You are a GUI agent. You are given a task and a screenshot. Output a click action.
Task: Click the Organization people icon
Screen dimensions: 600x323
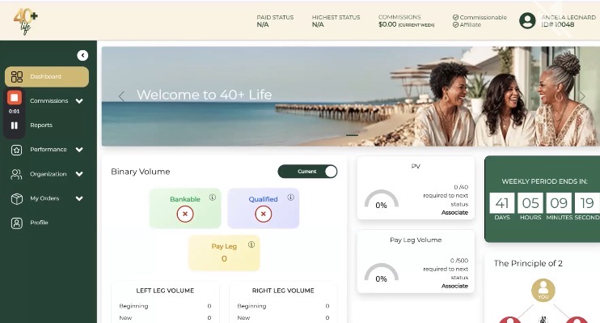coord(16,174)
